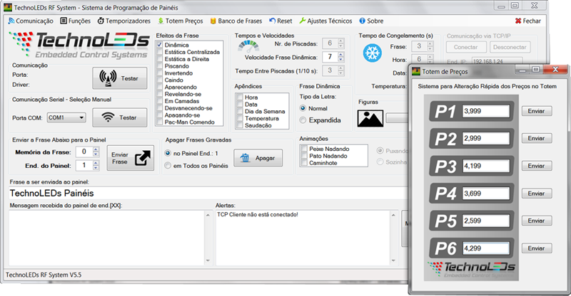Screen dimensions: 571x296
Task: Send the P2 price with Enviar
Action: pyautogui.click(x=537, y=138)
